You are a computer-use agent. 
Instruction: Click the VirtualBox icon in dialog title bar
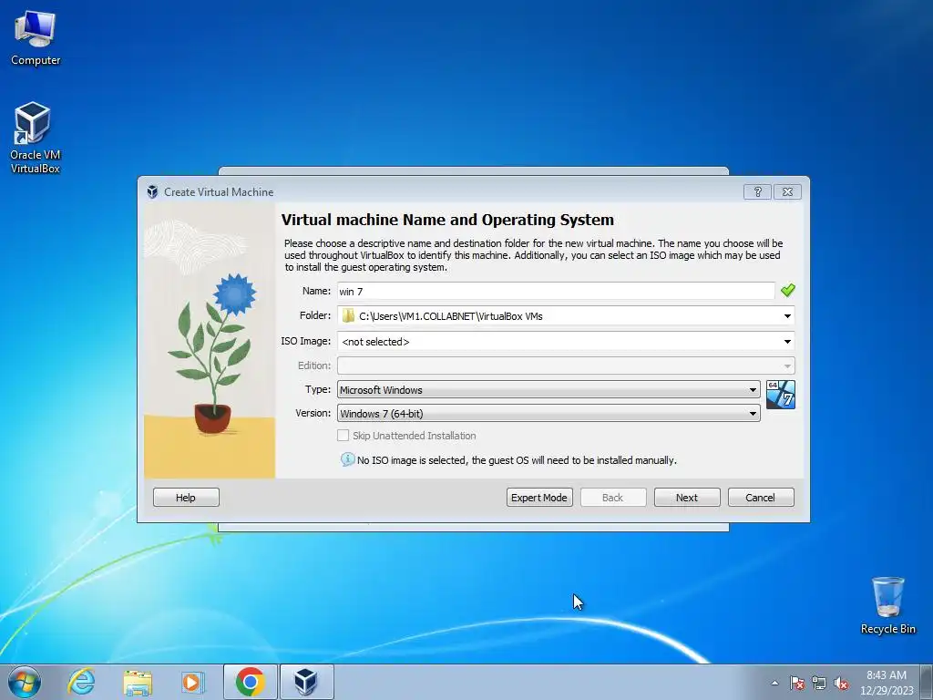(x=152, y=191)
